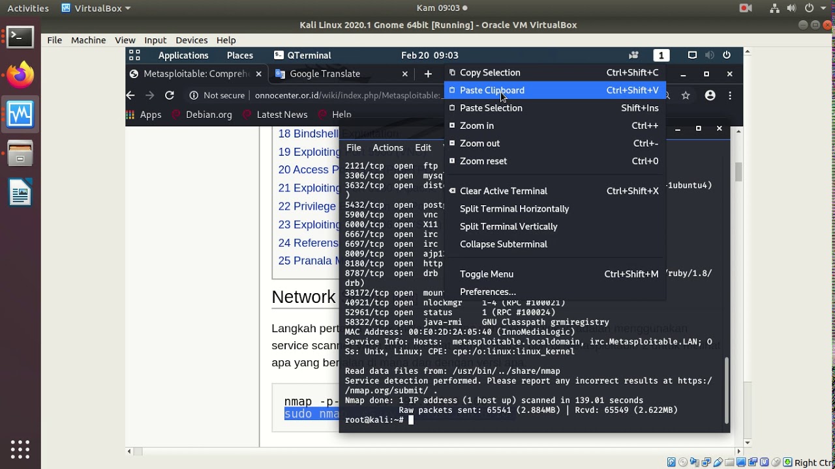Choose Split Terminal Vertically
The image size is (835, 469).
pyautogui.click(x=554, y=226)
